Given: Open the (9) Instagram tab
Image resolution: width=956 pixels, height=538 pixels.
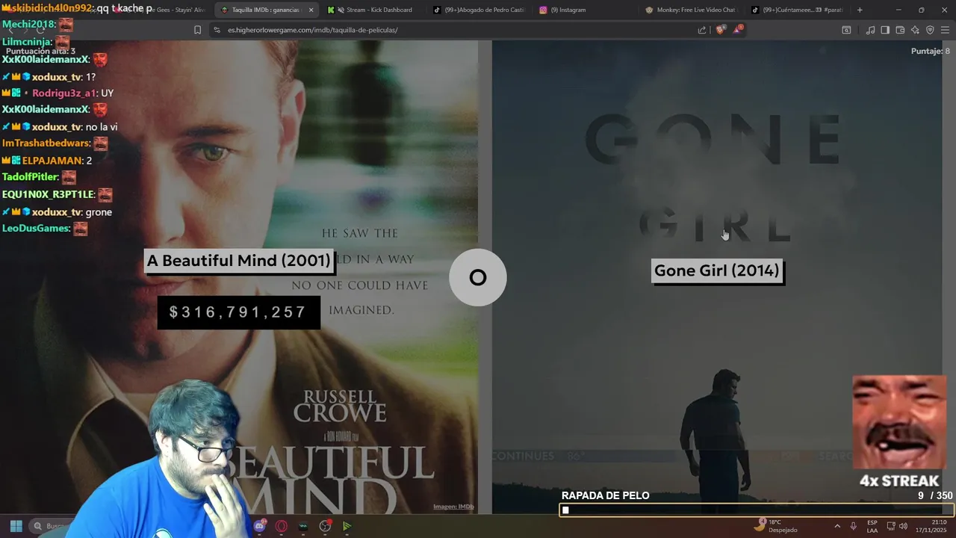Looking at the screenshot, I should click(x=568, y=10).
